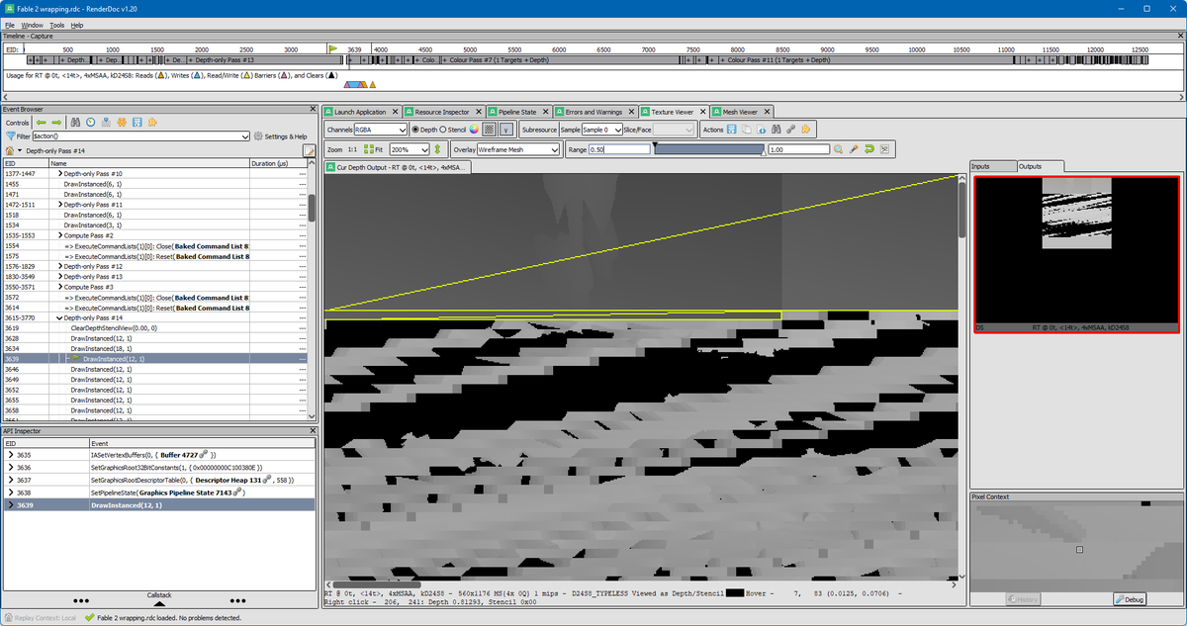Open the File menu
This screenshot has height=626, width=1187.
[10, 24]
